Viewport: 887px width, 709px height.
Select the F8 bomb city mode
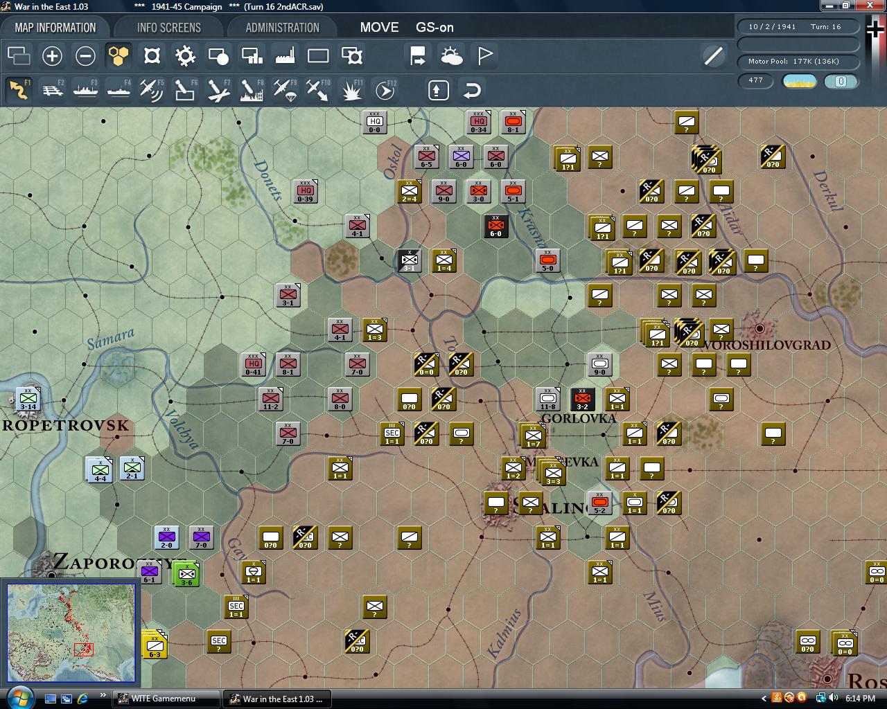pos(252,90)
